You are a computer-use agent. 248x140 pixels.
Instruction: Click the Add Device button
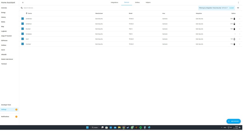[x=233, y=121]
